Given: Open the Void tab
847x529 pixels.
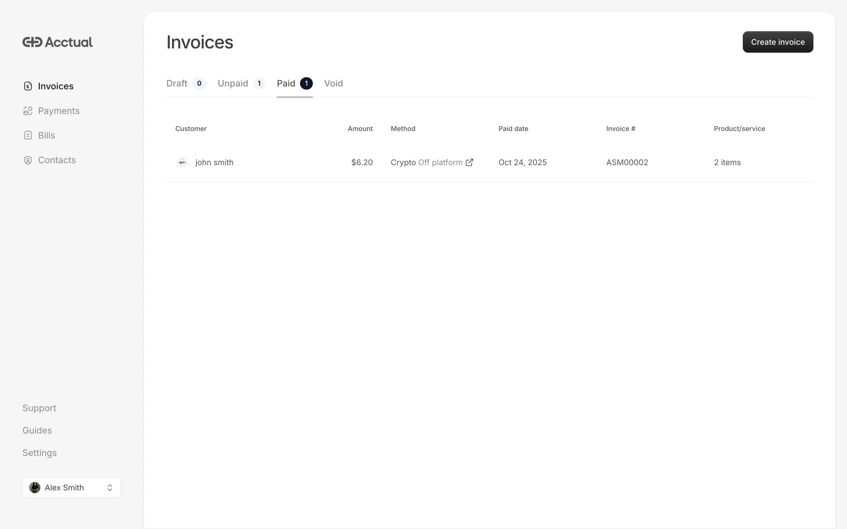Looking at the screenshot, I should pyautogui.click(x=334, y=83).
